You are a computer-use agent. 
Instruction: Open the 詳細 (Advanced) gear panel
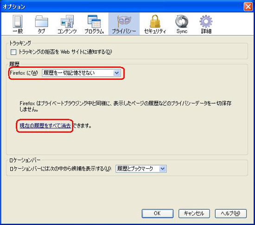206,24
